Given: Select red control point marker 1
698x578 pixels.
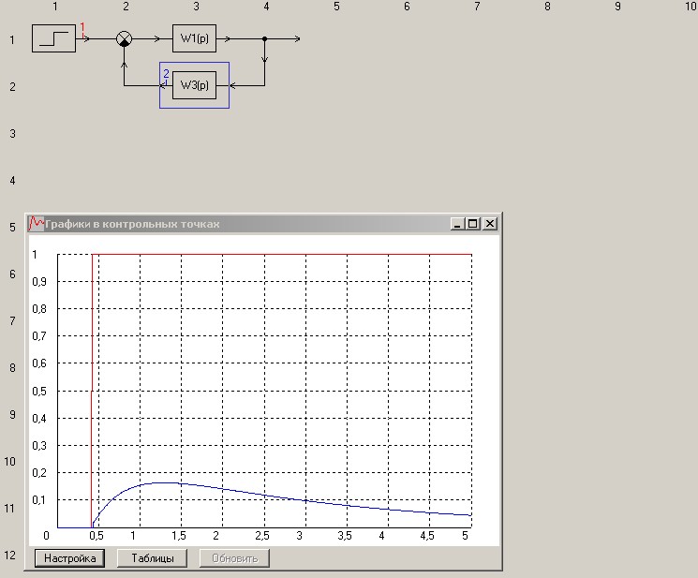Looking at the screenshot, I should click(82, 29).
